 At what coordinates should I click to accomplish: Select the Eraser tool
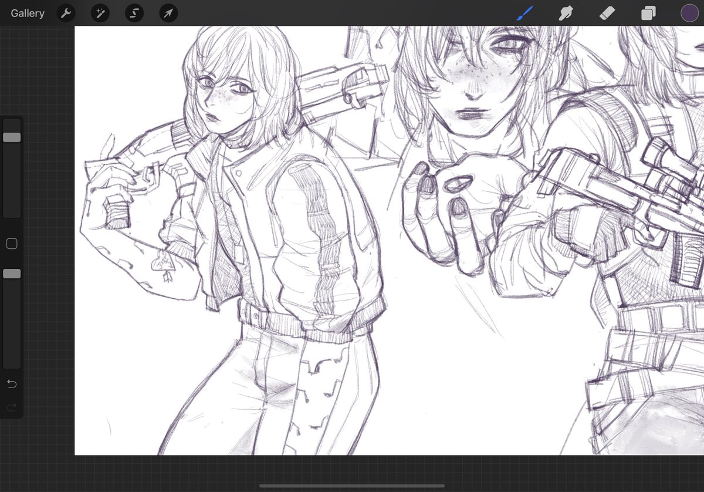point(607,13)
